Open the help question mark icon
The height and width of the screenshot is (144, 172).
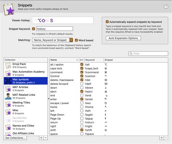click(166, 7)
